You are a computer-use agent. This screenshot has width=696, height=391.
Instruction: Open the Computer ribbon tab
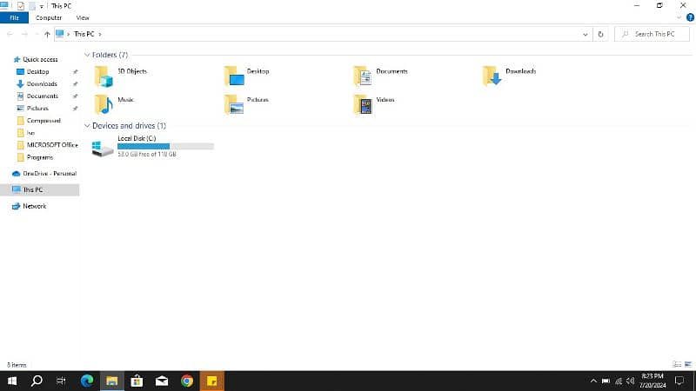point(49,17)
